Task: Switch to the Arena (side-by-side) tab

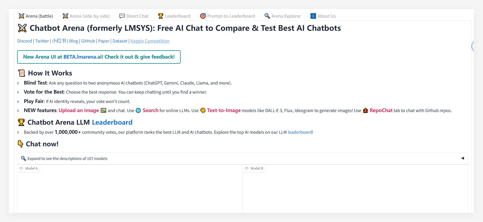Action: tap(86, 16)
